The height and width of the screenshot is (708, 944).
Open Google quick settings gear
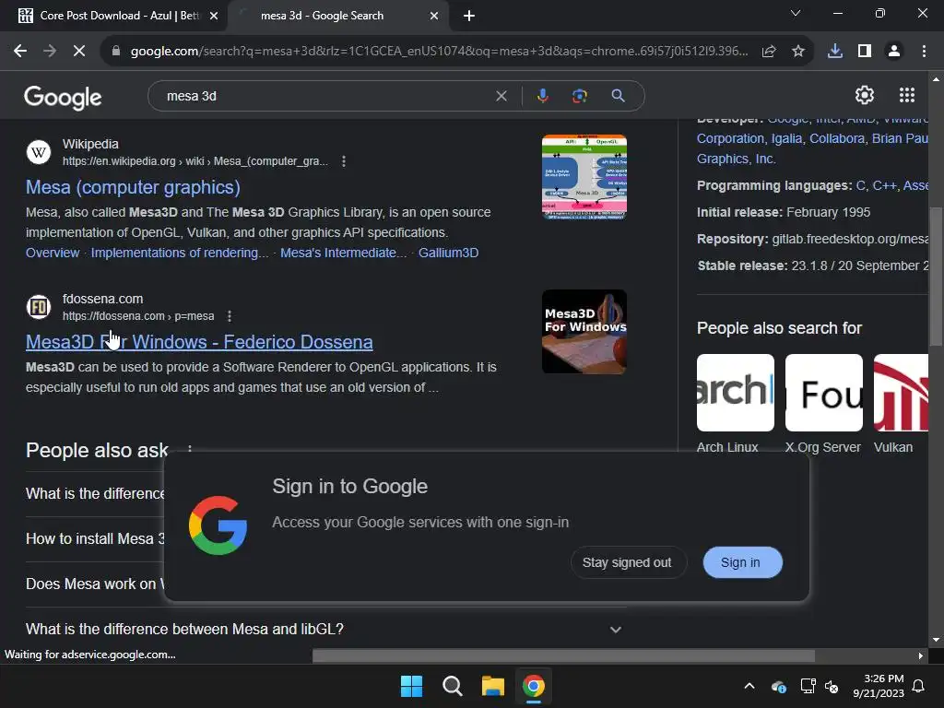click(x=865, y=95)
